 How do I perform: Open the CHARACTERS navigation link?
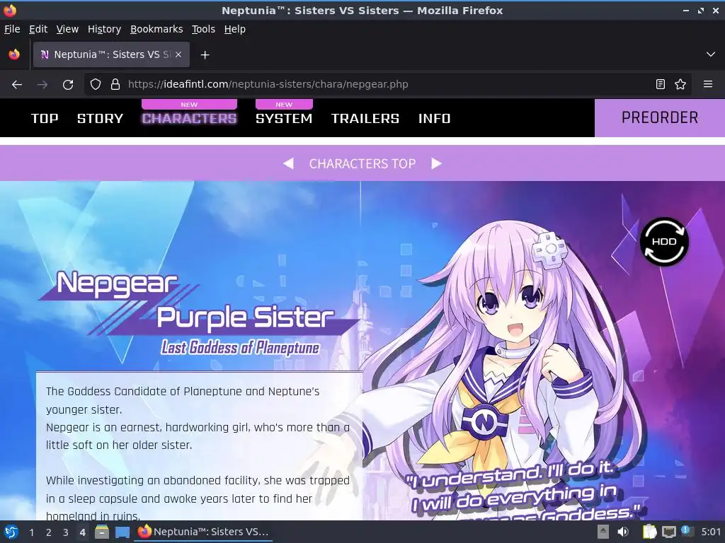(x=189, y=119)
